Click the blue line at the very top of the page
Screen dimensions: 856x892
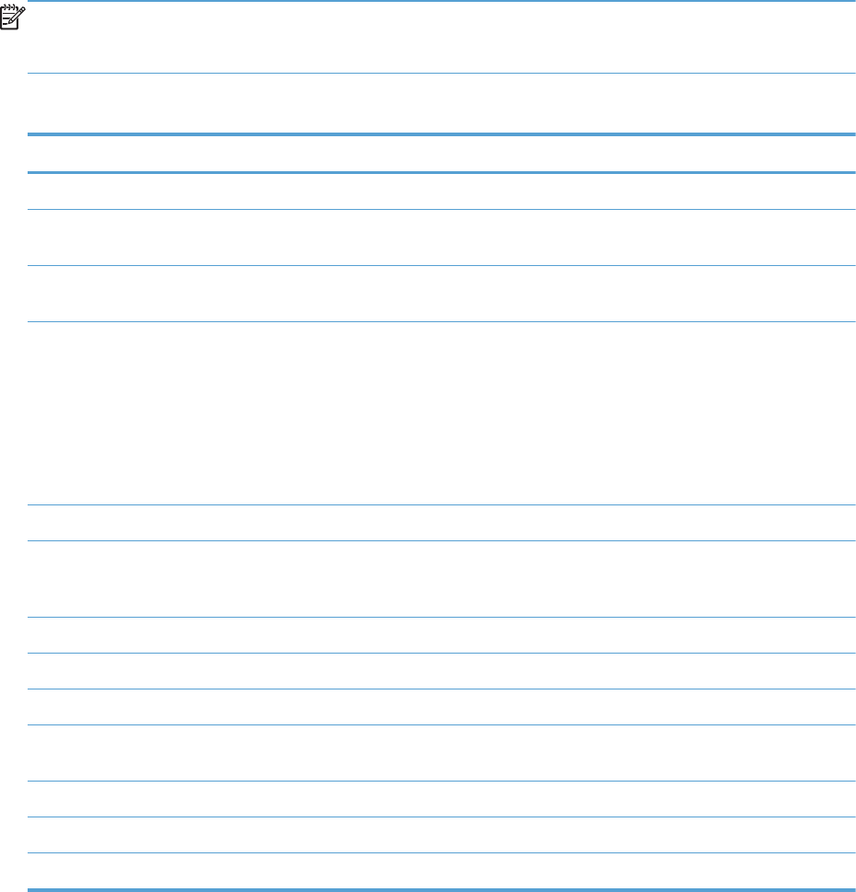[x=442, y=1]
